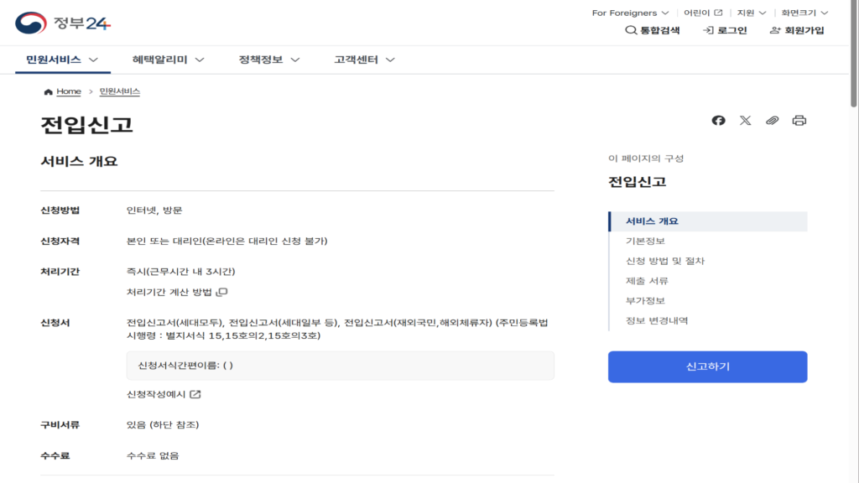Expand the 혜택알리미 menu
This screenshot has height=483, width=859.
click(169, 60)
